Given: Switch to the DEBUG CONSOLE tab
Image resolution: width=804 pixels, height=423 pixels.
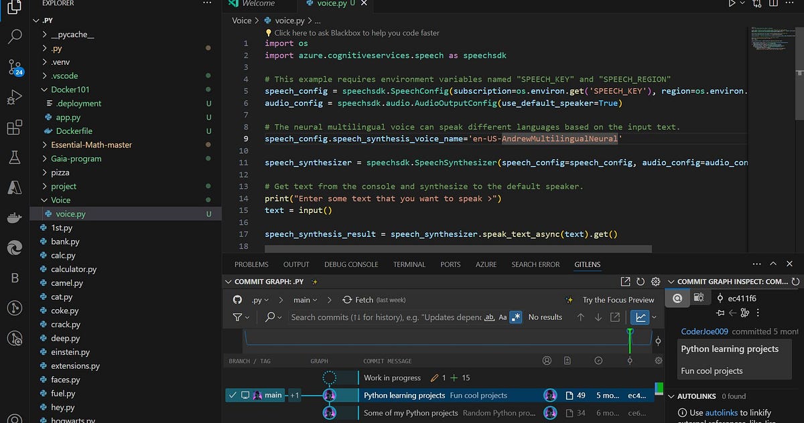Looking at the screenshot, I should (x=351, y=264).
